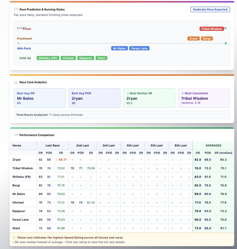Click Hitched's average OR 77.0
Screen dimensions: 237x249
(x=198, y=203)
